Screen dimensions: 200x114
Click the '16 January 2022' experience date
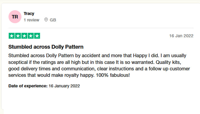point(64,86)
